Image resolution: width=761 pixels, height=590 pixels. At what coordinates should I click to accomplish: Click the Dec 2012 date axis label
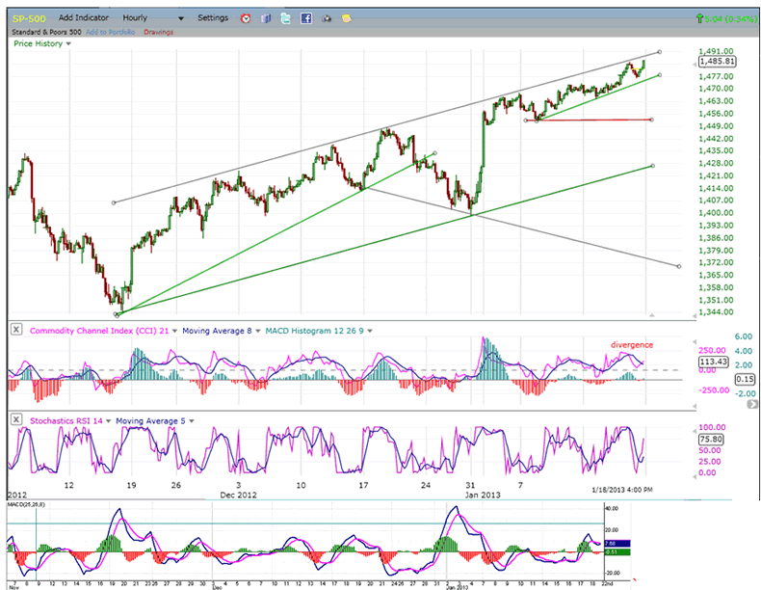pos(238,495)
